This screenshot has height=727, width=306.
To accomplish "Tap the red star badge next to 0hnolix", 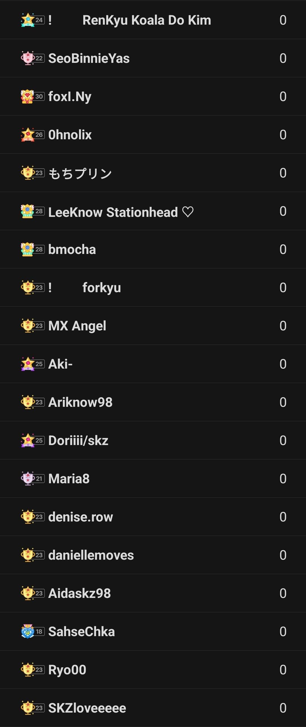I will [x=27, y=135].
